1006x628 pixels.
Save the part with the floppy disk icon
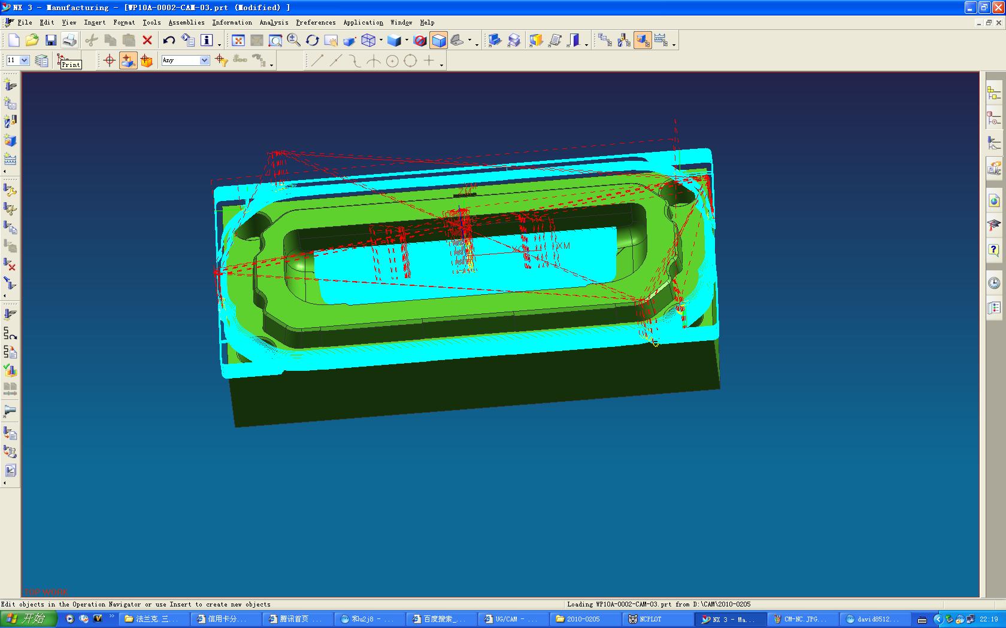(51, 40)
